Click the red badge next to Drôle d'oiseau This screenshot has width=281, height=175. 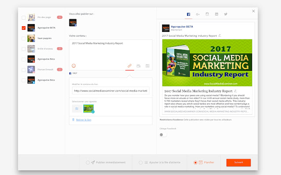60,49
